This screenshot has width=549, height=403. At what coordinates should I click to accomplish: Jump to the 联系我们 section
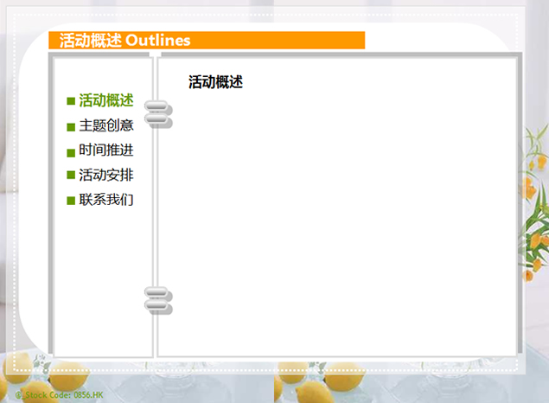pyautogui.click(x=105, y=201)
